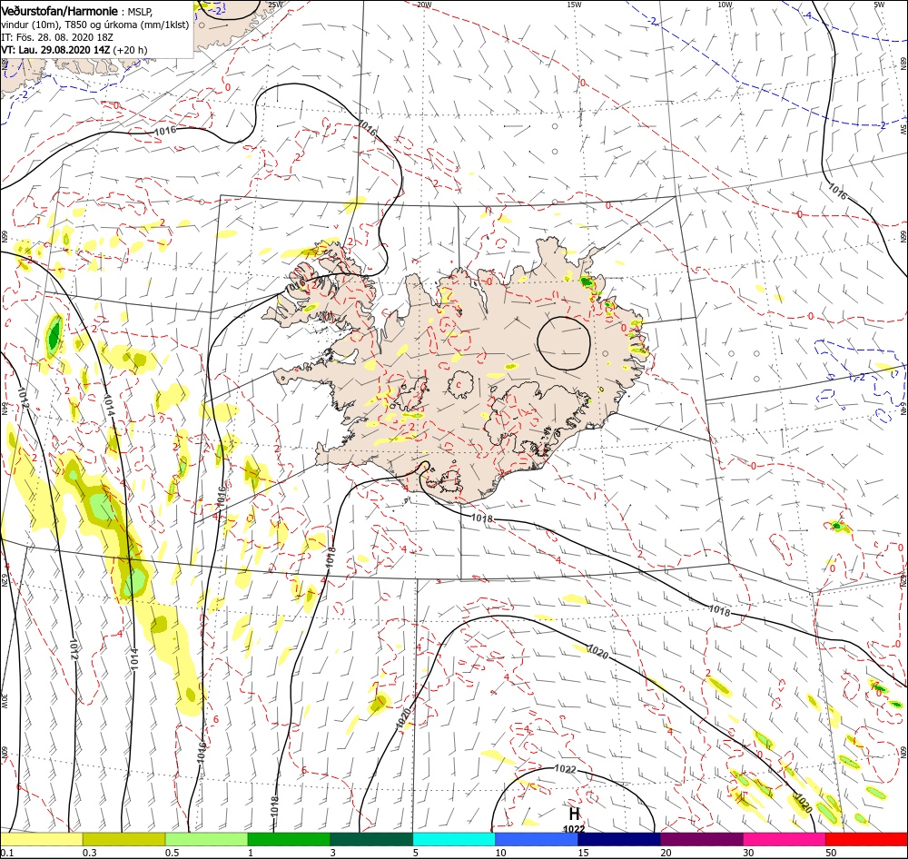Screen dimensions: 908x859
Task: Click the legend value 0.3
Action: click(x=90, y=853)
